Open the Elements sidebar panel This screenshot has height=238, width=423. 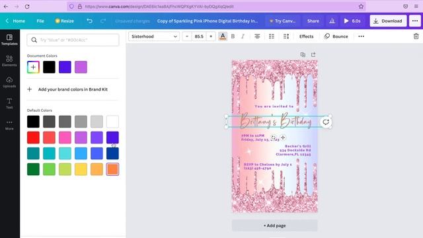[9, 61]
